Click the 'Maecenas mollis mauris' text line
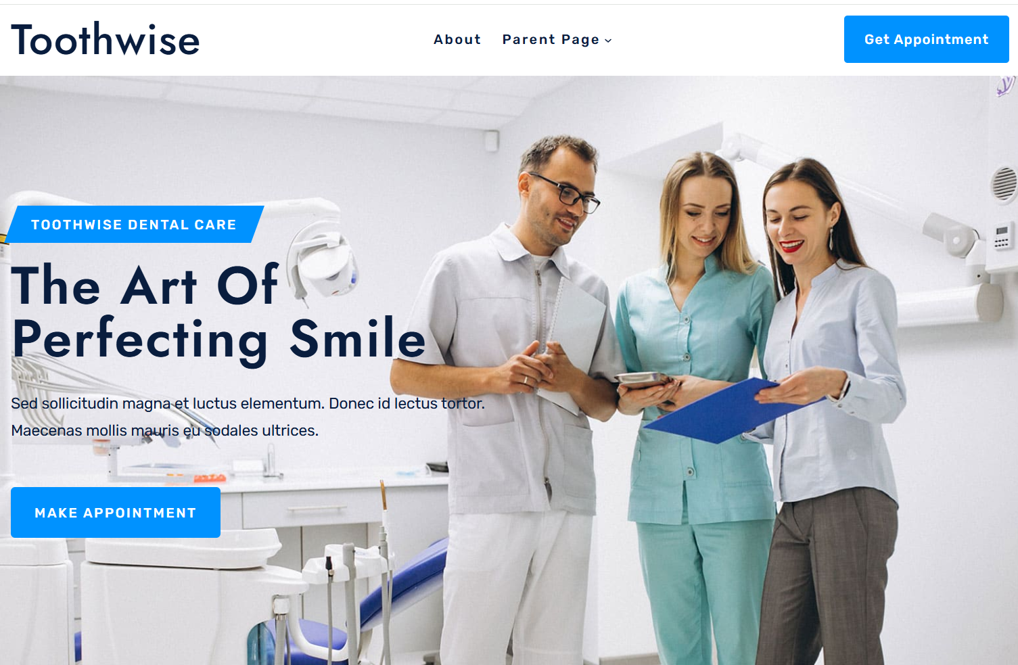Screen dimensions: 1018x665 pos(164,430)
